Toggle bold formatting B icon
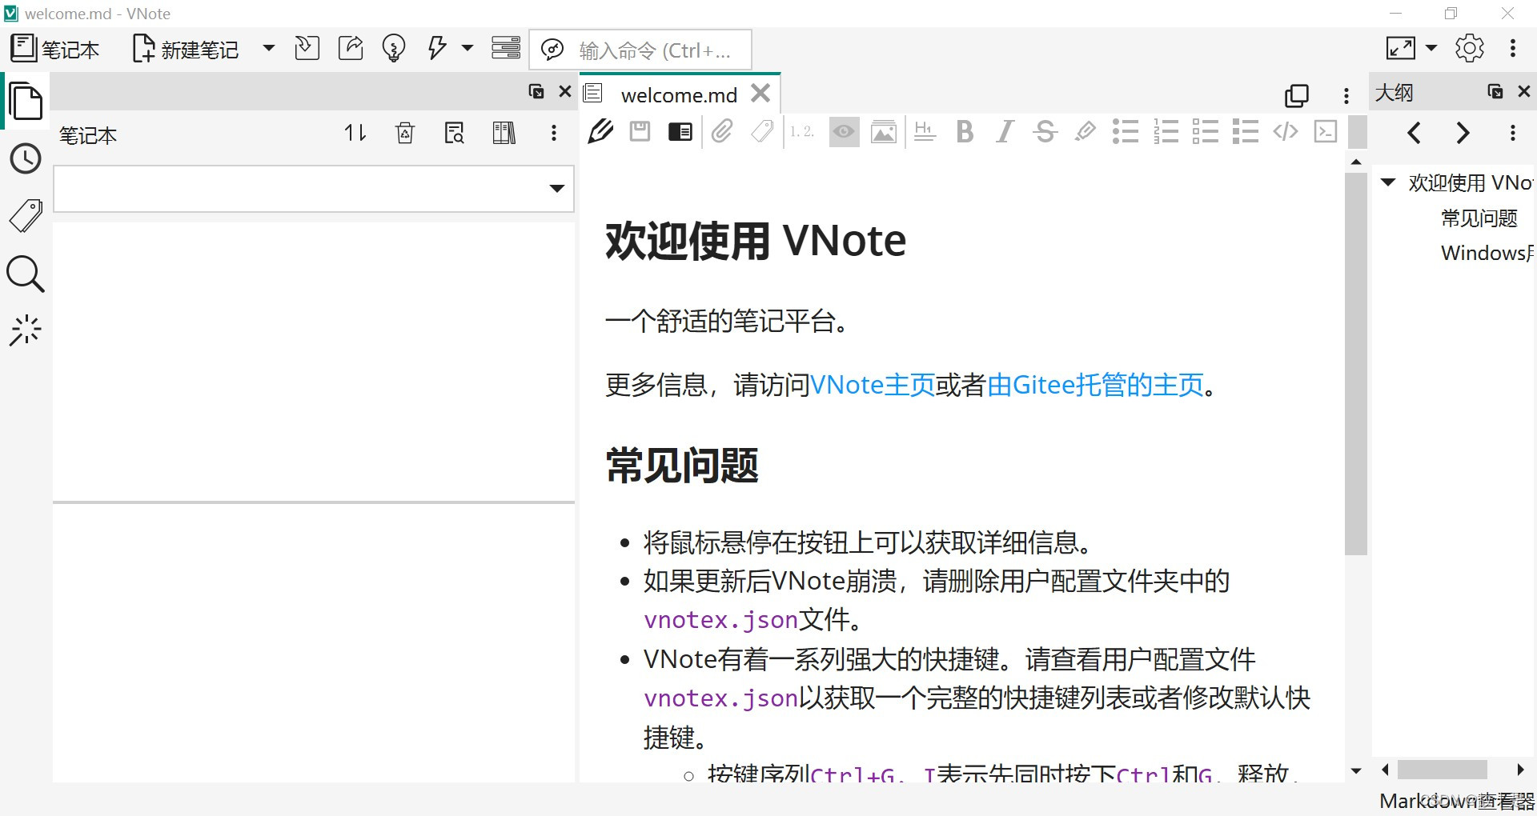Screen dimensions: 1537x816 [x=965, y=131]
